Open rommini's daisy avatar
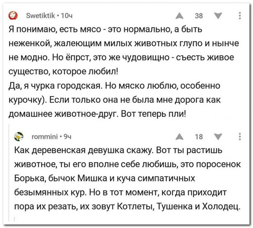The height and width of the screenshot is (228, 253). click(19, 136)
